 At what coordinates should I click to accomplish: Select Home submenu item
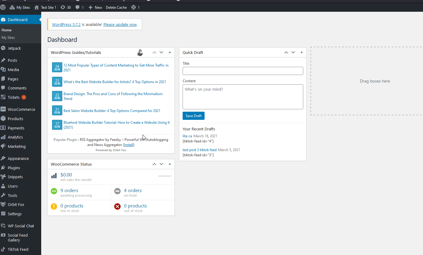click(x=7, y=30)
